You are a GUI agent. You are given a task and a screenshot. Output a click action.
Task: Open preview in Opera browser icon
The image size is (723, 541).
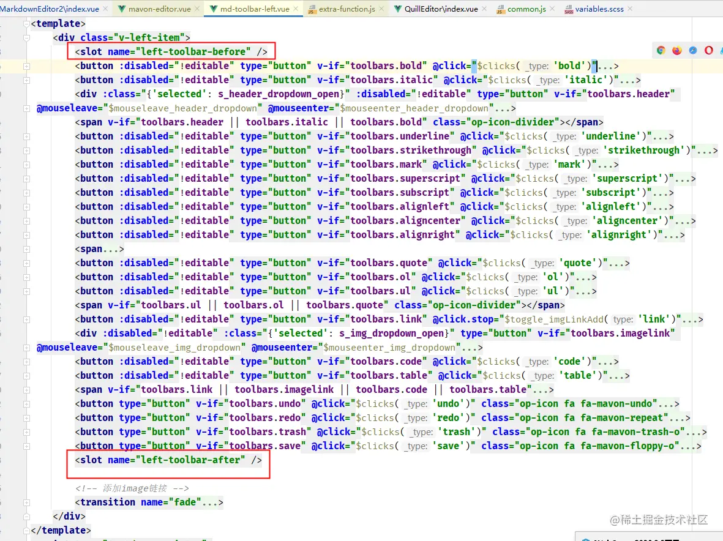[x=709, y=50]
